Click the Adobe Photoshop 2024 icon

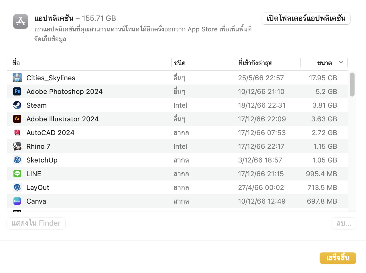point(17,91)
